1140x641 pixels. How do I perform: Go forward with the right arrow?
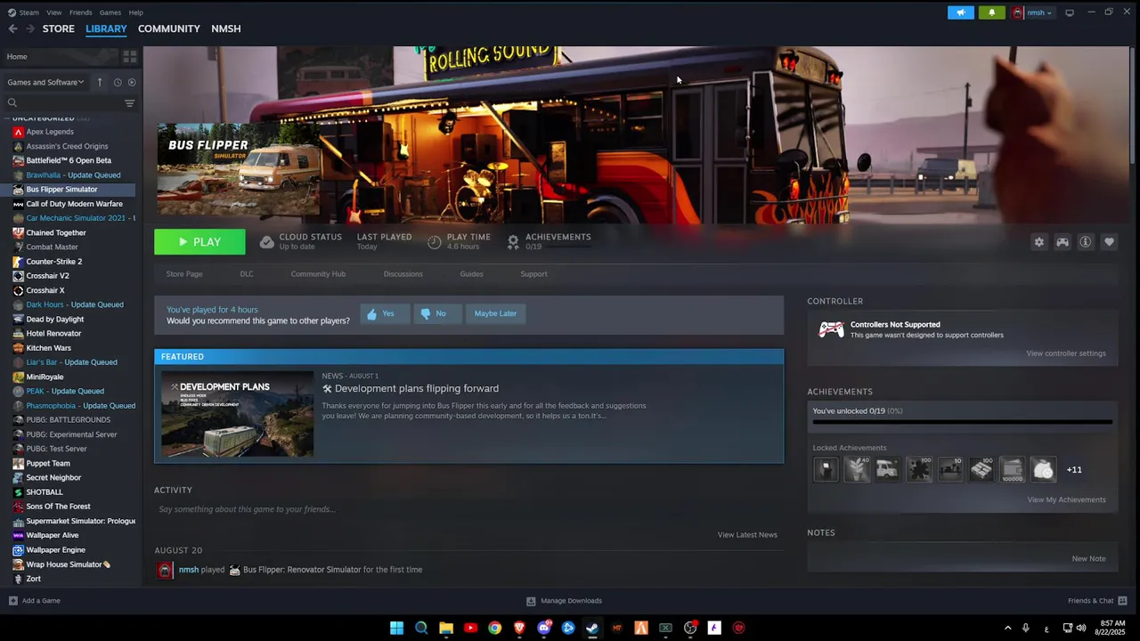coord(30,28)
